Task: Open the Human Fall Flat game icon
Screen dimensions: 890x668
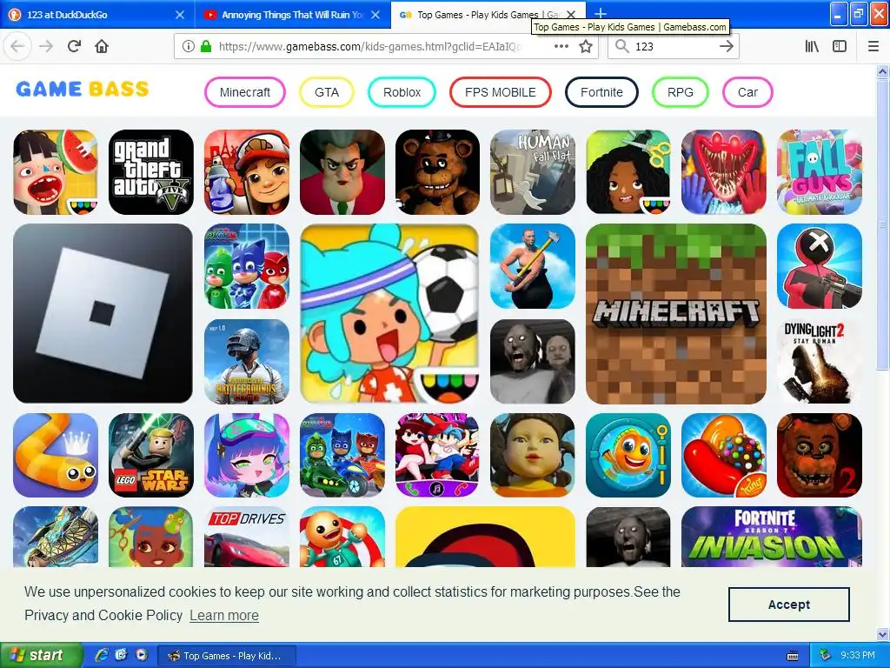Action: (x=533, y=172)
